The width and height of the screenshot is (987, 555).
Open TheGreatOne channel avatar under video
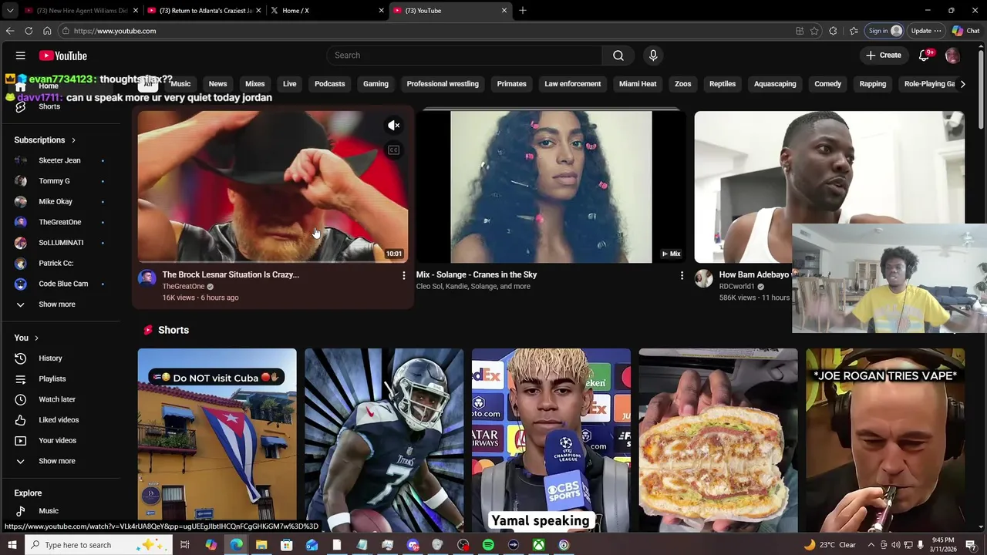pos(147,278)
